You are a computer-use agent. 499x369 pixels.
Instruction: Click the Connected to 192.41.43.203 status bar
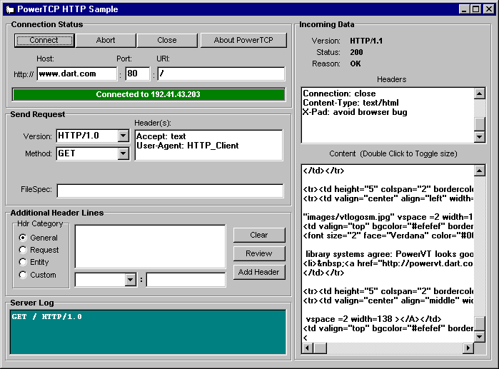coord(148,94)
